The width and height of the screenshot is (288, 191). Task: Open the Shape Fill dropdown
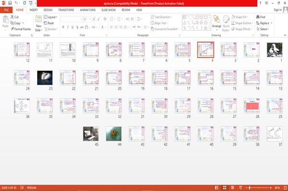tap(240, 17)
